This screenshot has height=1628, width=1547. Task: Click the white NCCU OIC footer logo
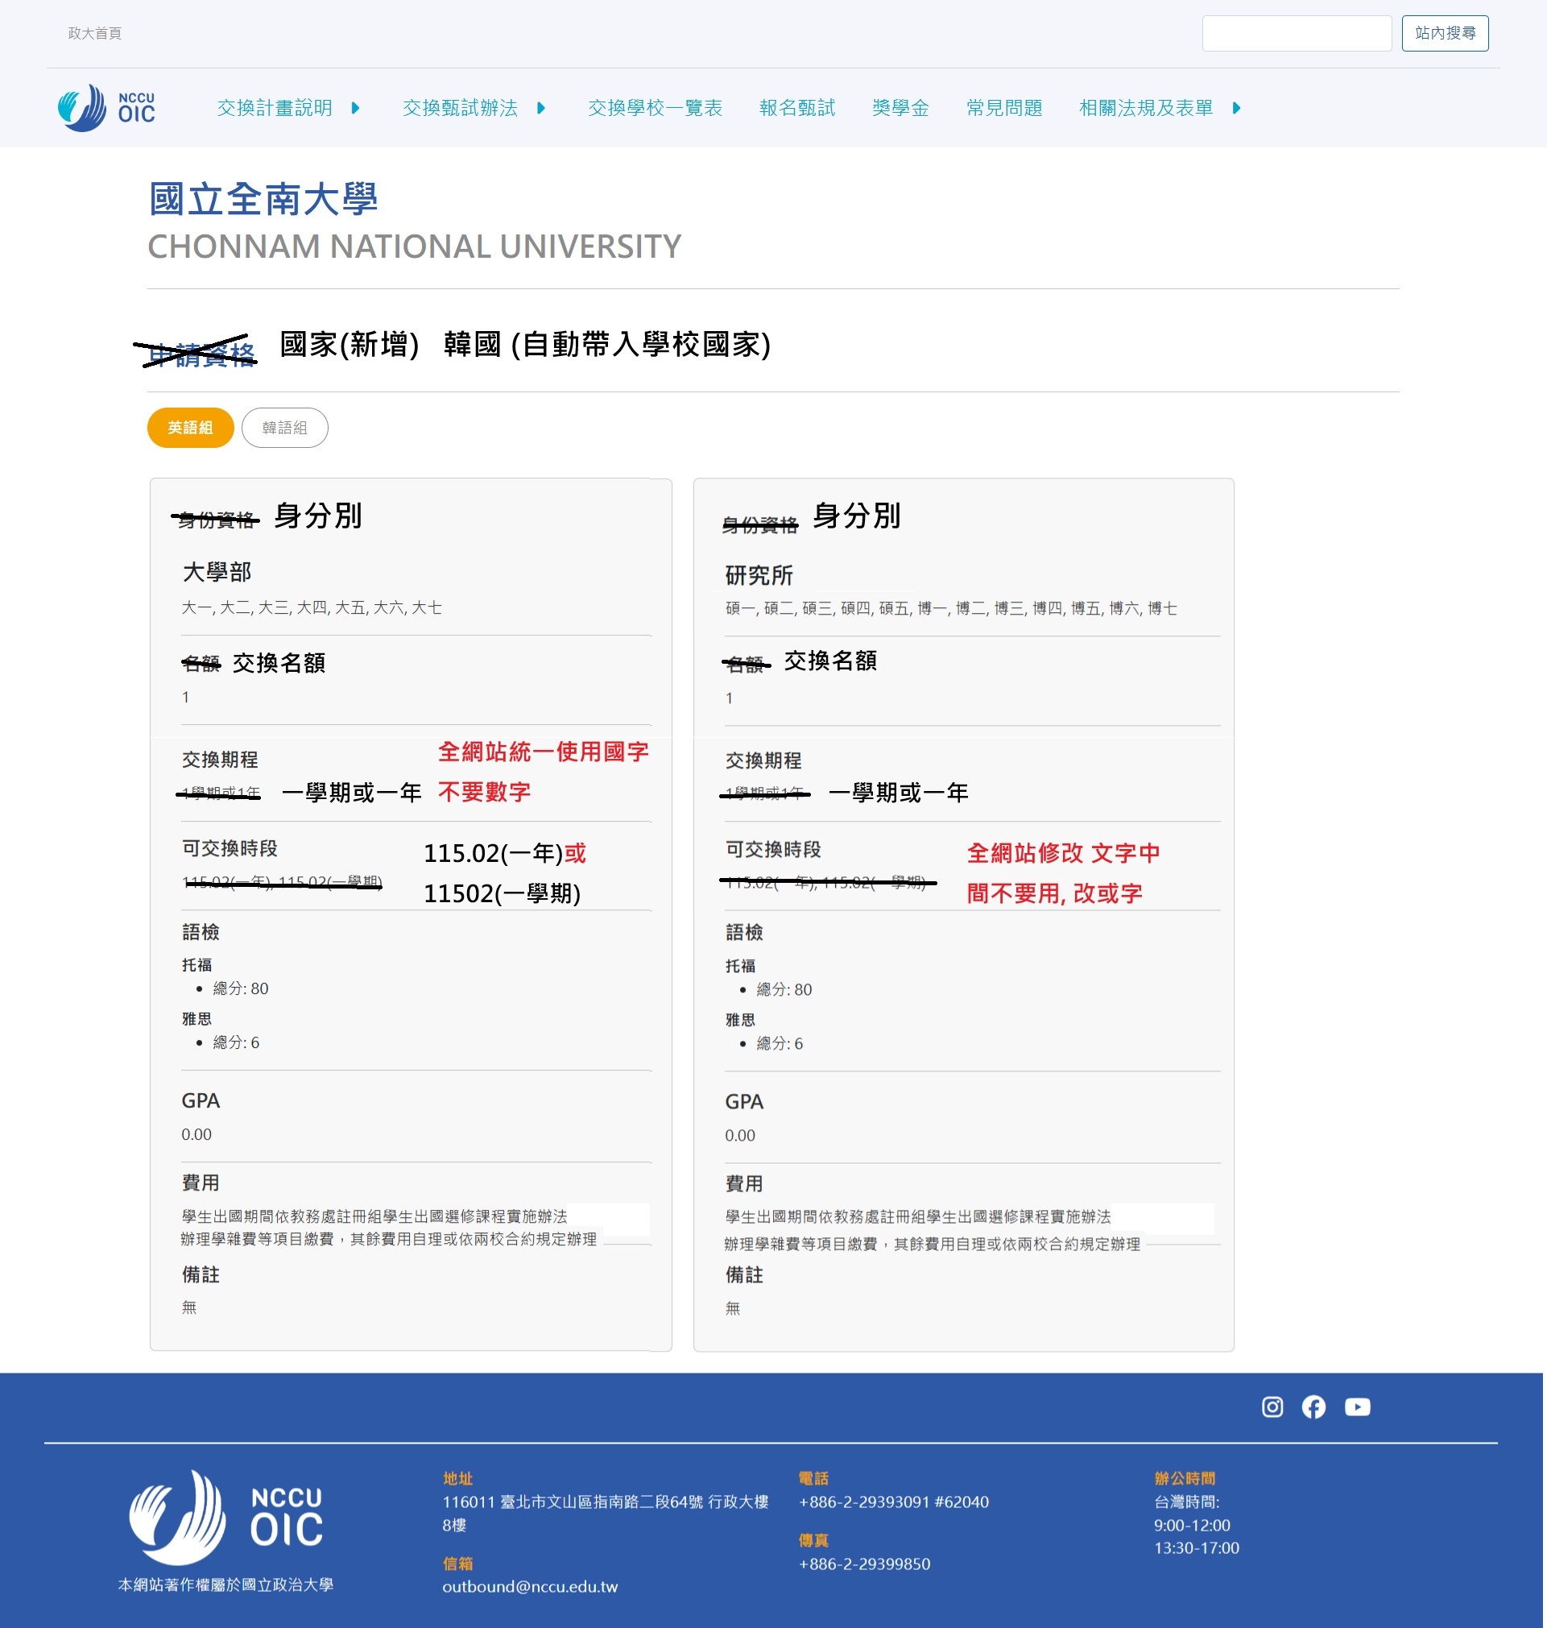pyautogui.click(x=226, y=1518)
